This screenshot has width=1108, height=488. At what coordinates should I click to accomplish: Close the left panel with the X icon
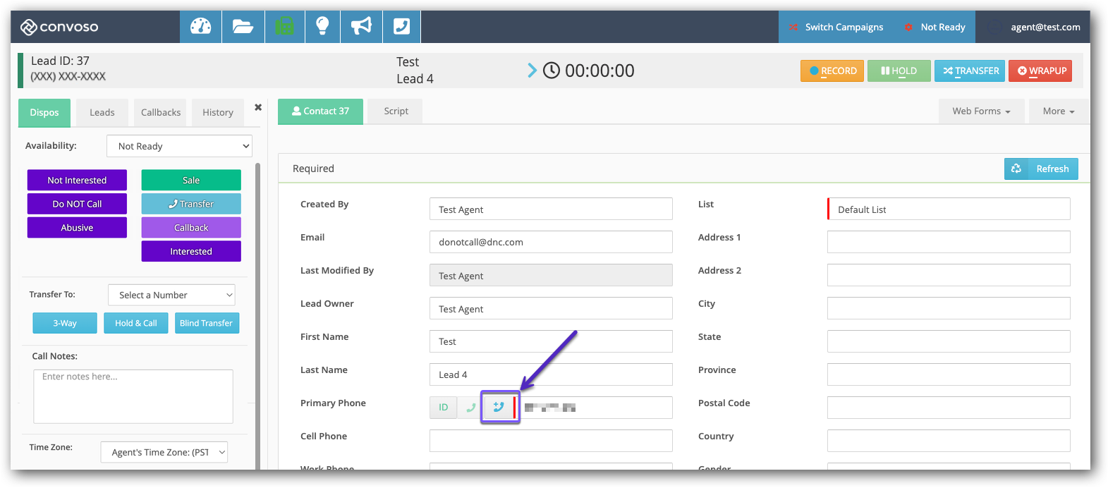(x=258, y=107)
